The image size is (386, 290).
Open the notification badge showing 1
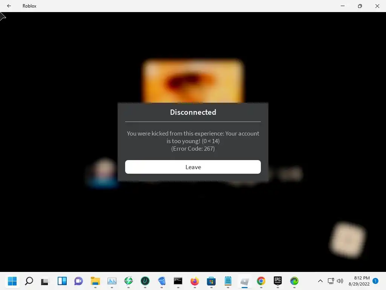[375, 281]
